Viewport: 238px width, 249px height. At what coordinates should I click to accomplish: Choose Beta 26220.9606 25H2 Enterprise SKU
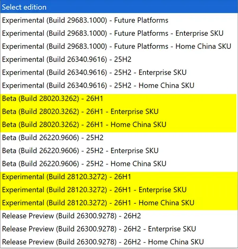(x=119, y=151)
